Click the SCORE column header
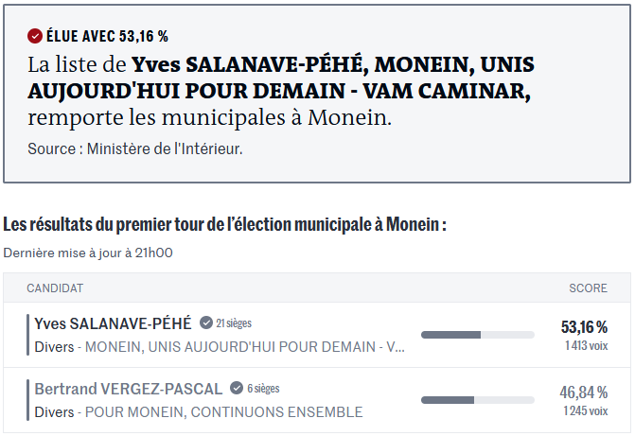The width and height of the screenshot is (635, 436). click(588, 288)
